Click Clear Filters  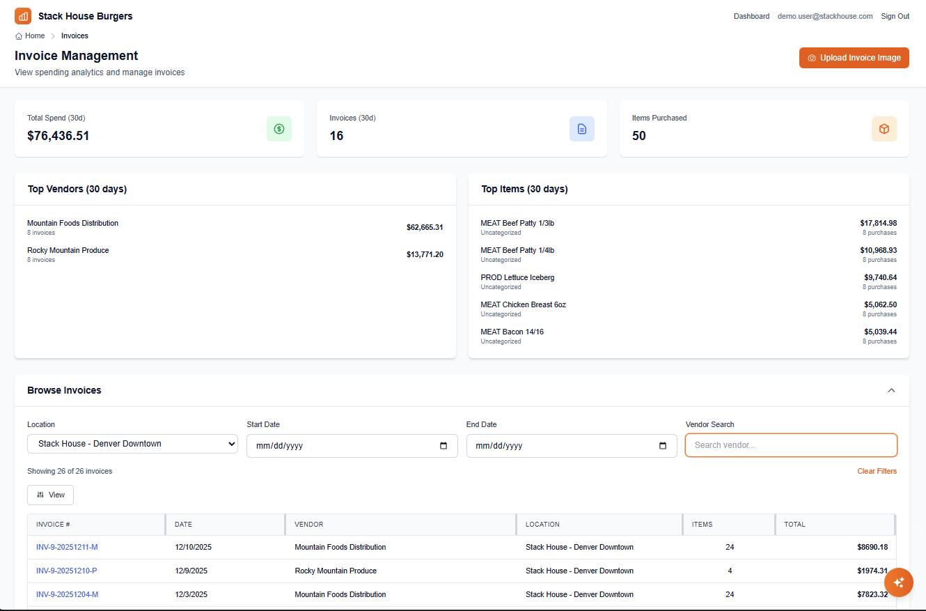877,472
